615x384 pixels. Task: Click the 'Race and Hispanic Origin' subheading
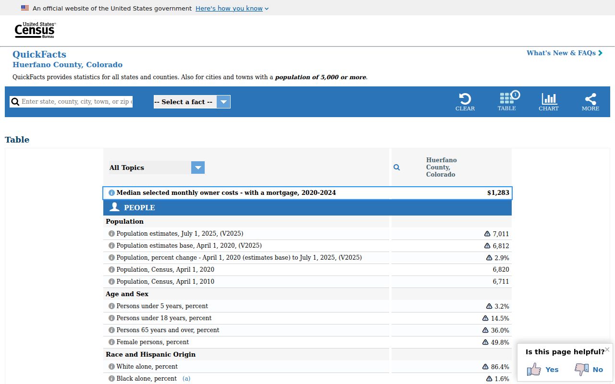(150, 354)
